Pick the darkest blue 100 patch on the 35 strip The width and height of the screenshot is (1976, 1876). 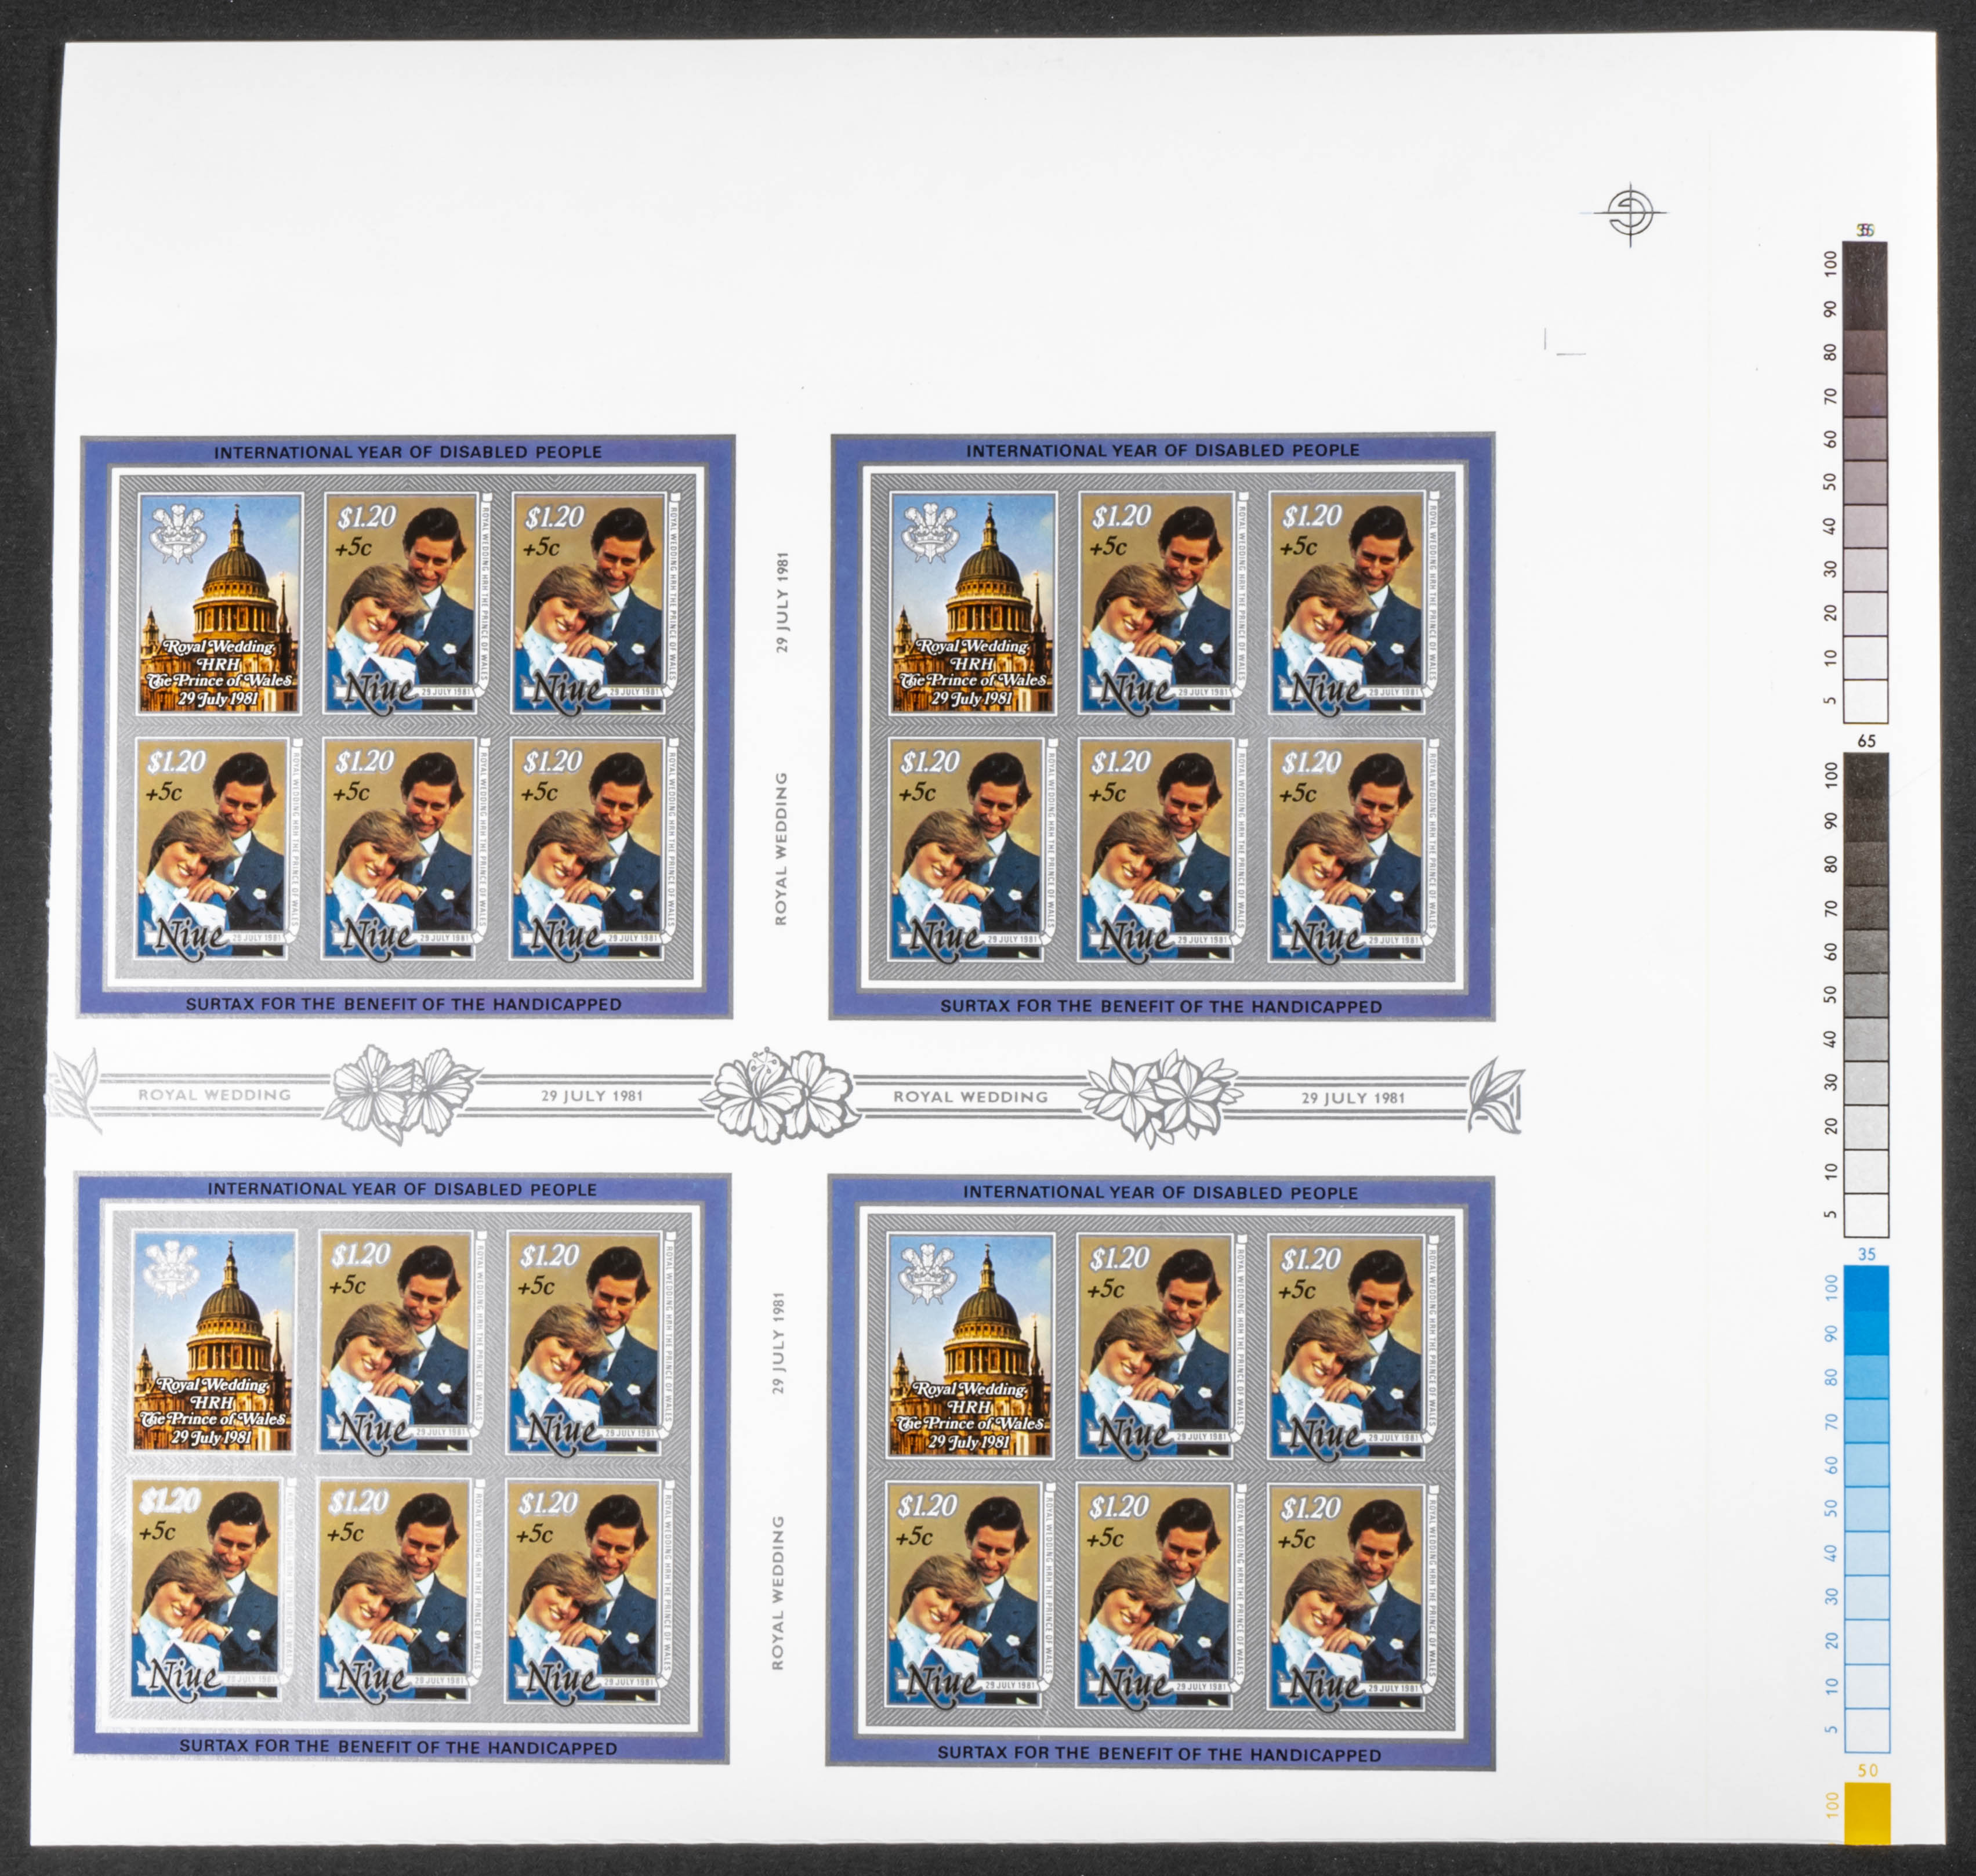[1866, 1289]
